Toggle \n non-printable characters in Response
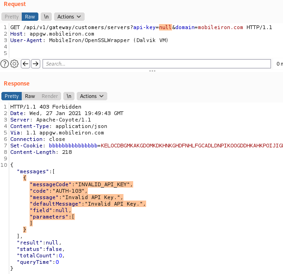Viewport: 283px width, 274px height. [69, 96]
